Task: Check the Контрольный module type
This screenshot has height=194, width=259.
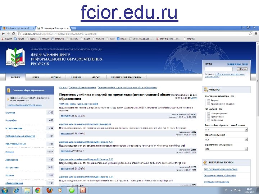Action: (208, 120)
